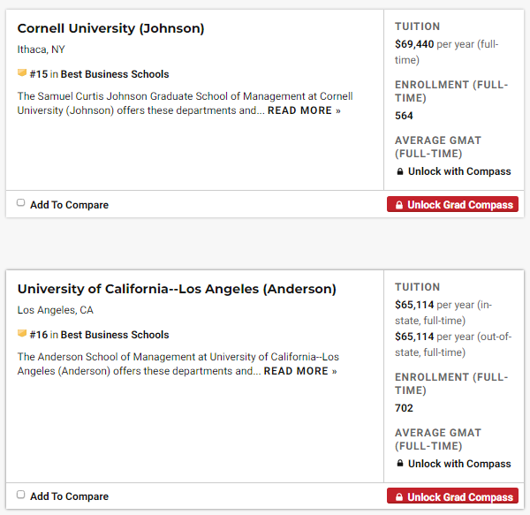This screenshot has height=515, width=530.
Task: Open University of California--Los Angeles (Anderson) title
Action: click(x=177, y=289)
